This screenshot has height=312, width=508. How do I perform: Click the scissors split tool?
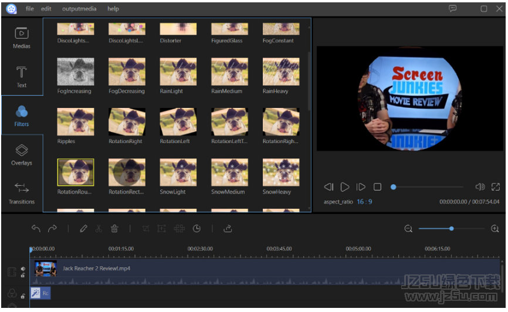[99, 228]
